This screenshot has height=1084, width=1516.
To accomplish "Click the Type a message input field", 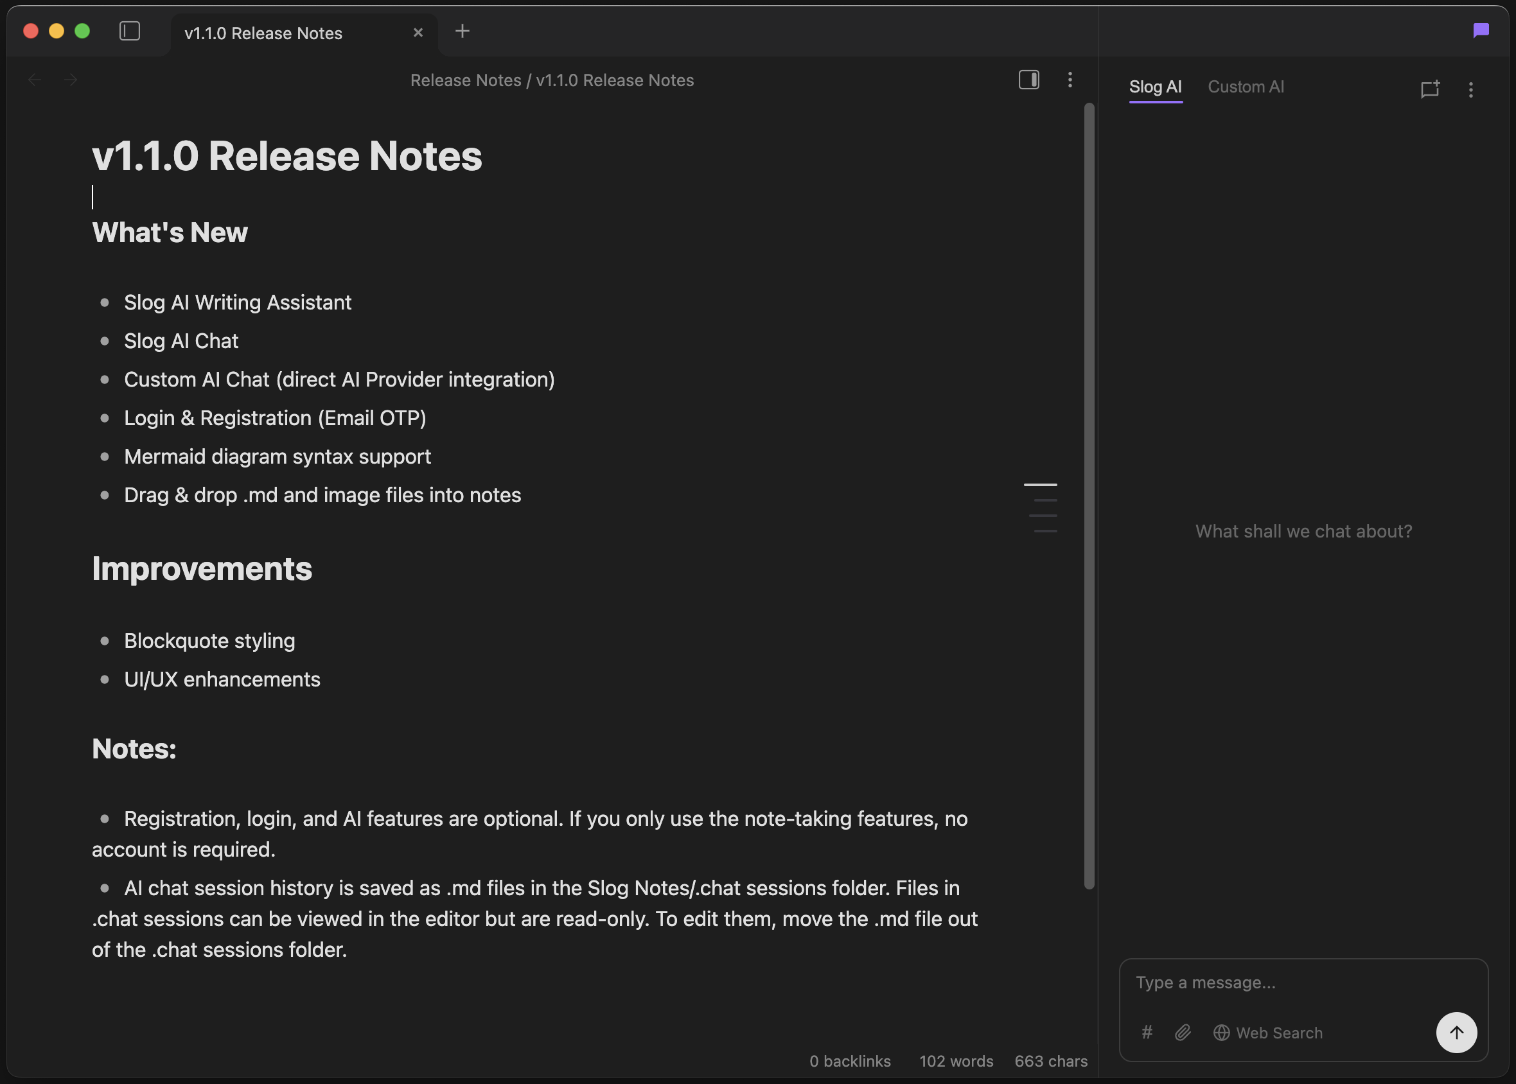I will pyautogui.click(x=1301, y=981).
